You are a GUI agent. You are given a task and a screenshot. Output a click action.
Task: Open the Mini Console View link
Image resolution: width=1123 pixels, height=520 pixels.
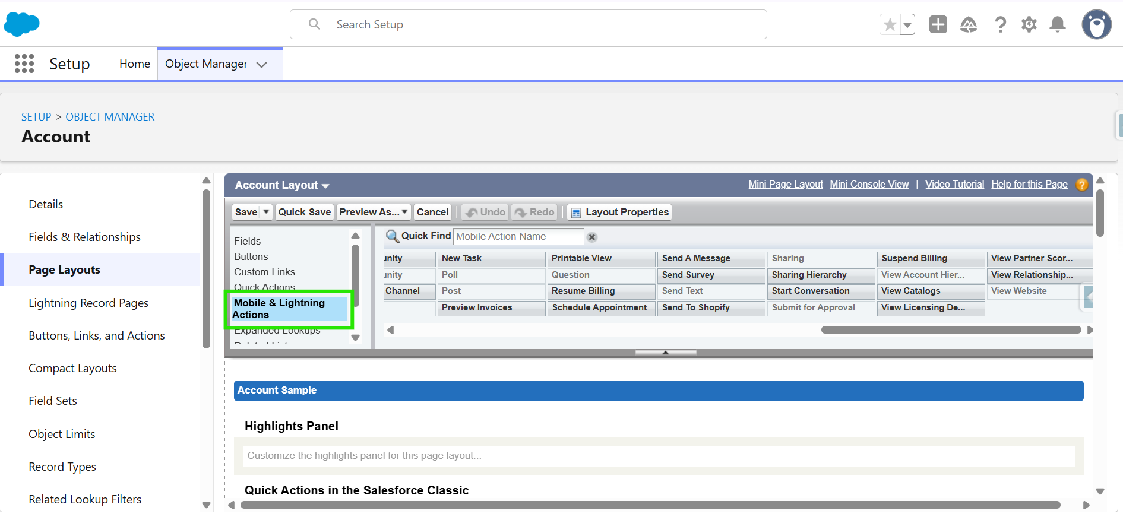869,185
